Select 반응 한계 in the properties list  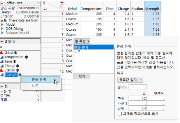[x=93, y=47]
